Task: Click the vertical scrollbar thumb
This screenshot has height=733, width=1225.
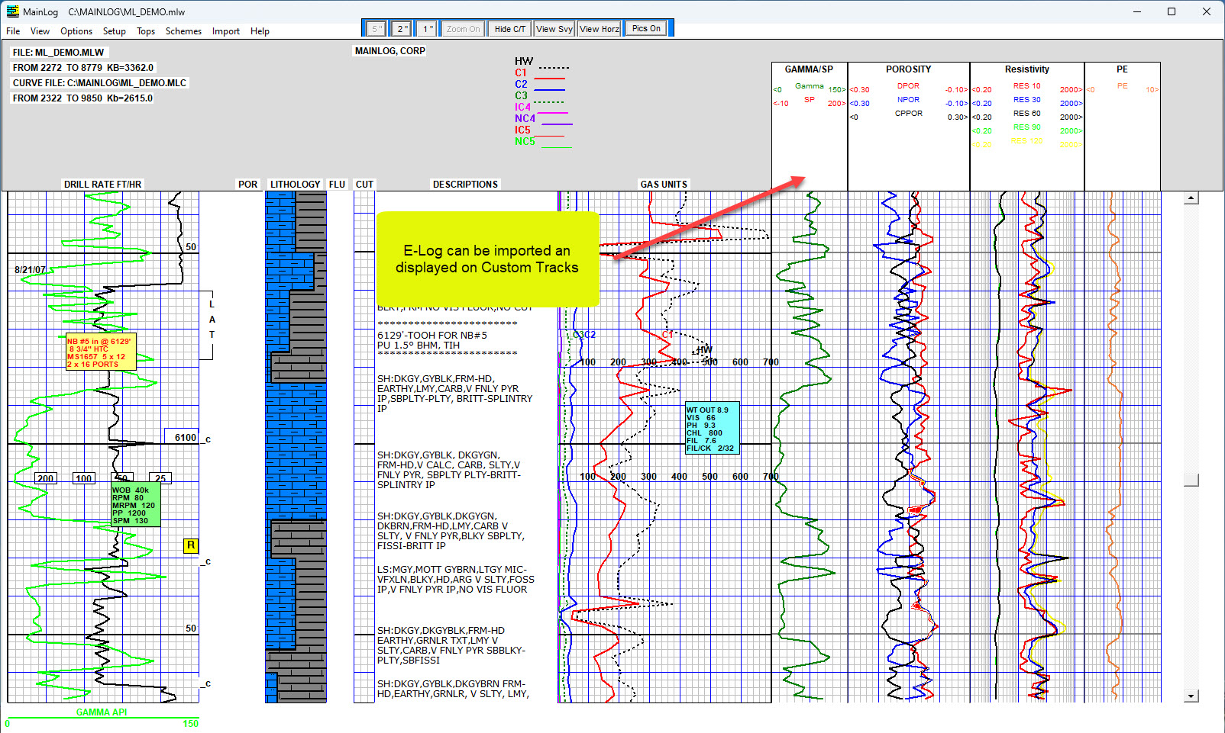Action: tap(1191, 480)
